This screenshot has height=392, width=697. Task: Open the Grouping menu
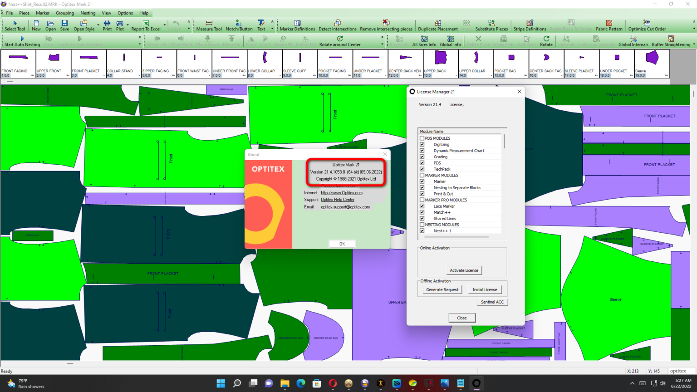[64, 13]
